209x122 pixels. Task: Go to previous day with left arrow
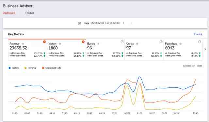pyautogui.click(x=123, y=23)
